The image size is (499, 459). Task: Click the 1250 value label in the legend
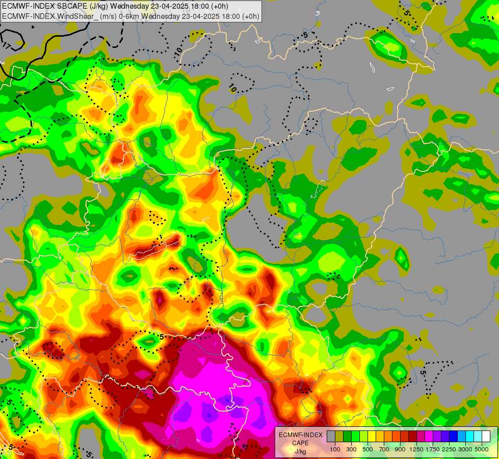416,449
